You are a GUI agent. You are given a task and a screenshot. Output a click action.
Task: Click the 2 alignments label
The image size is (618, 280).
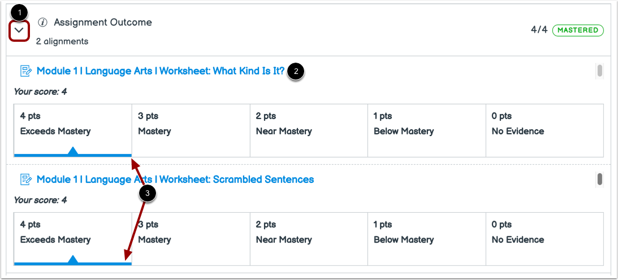[x=62, y=41]
